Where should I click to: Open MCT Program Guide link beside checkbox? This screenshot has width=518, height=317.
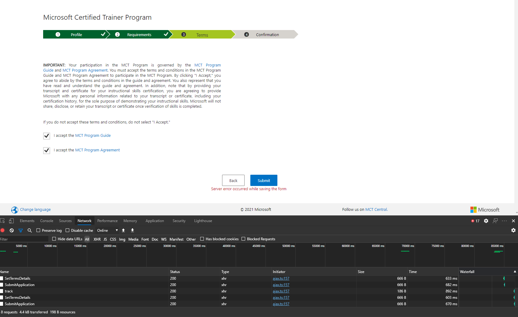(93, 136)
